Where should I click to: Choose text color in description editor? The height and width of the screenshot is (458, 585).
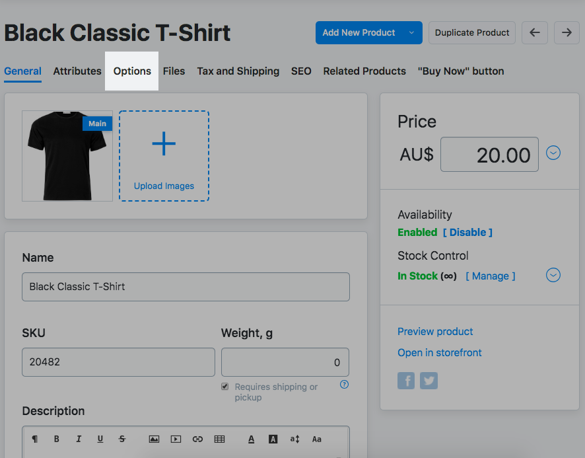point(252,439)
